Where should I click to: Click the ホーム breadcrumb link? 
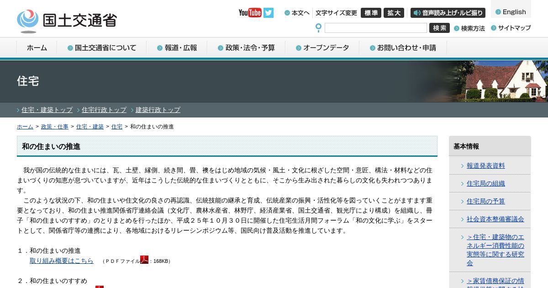(25, 127)
